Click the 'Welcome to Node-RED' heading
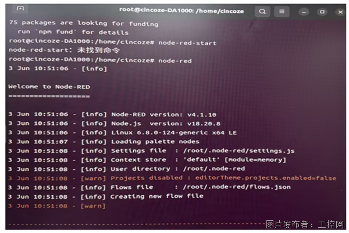 (49, 87)
